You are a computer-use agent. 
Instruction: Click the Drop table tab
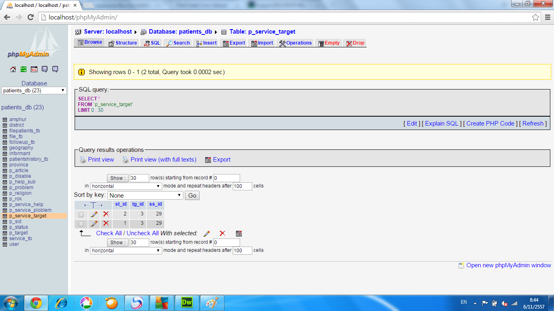[x=355, y=43]
